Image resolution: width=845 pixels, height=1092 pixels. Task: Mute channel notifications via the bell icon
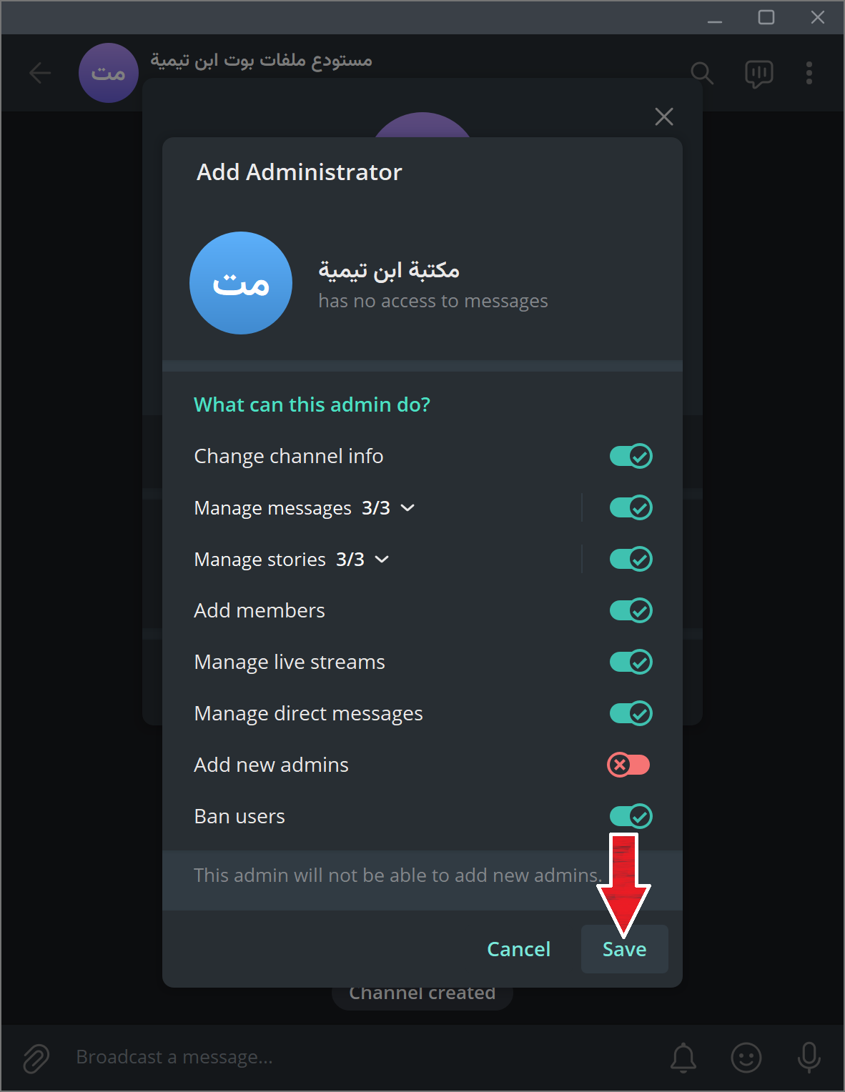click(684, 1058)
